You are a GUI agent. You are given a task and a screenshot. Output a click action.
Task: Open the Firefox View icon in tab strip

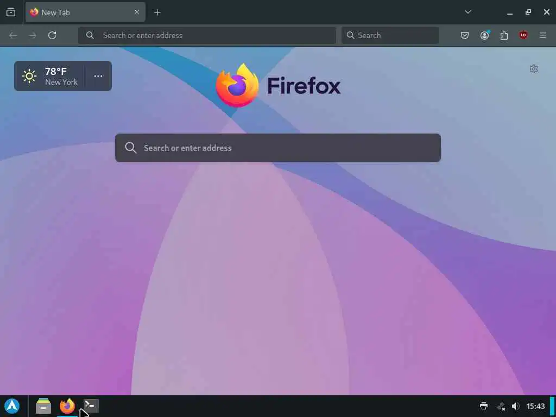pyautogui.click(x=11, y=12)
